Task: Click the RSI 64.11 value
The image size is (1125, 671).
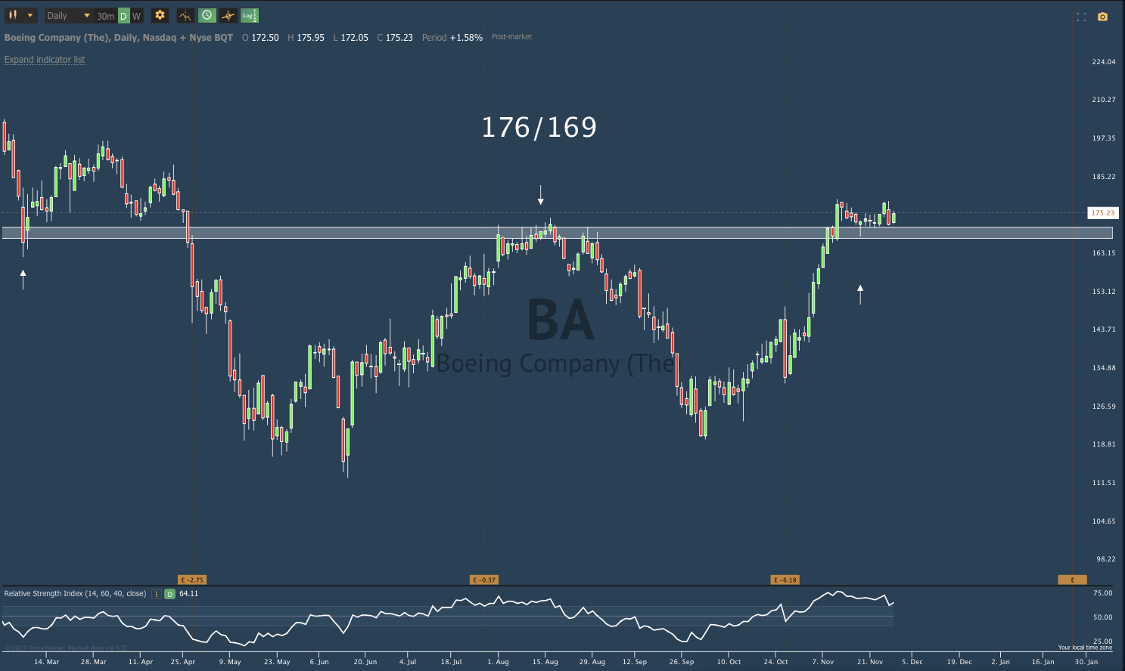Action: coord(188,594)
